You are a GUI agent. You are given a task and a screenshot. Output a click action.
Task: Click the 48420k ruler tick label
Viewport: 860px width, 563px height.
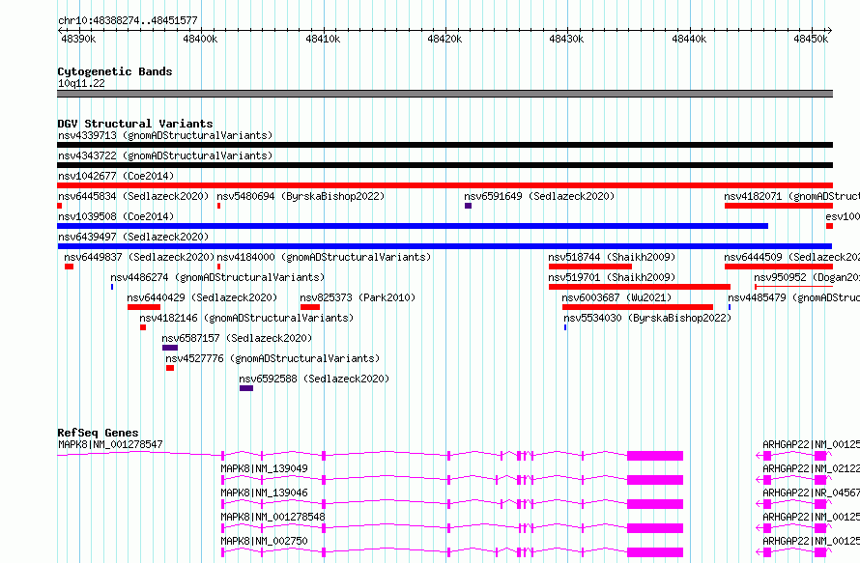point(444,39)
